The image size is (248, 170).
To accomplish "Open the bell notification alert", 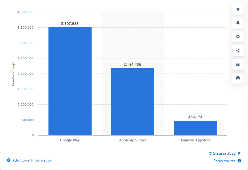I will (238, 23).
